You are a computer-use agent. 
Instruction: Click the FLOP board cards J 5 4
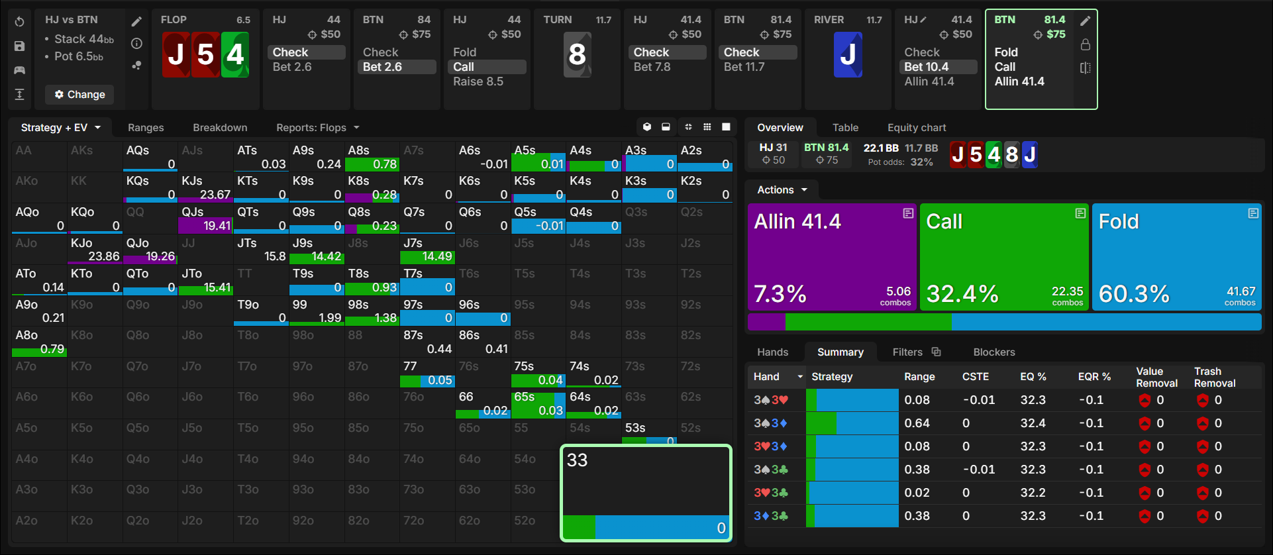pos(205,54)
